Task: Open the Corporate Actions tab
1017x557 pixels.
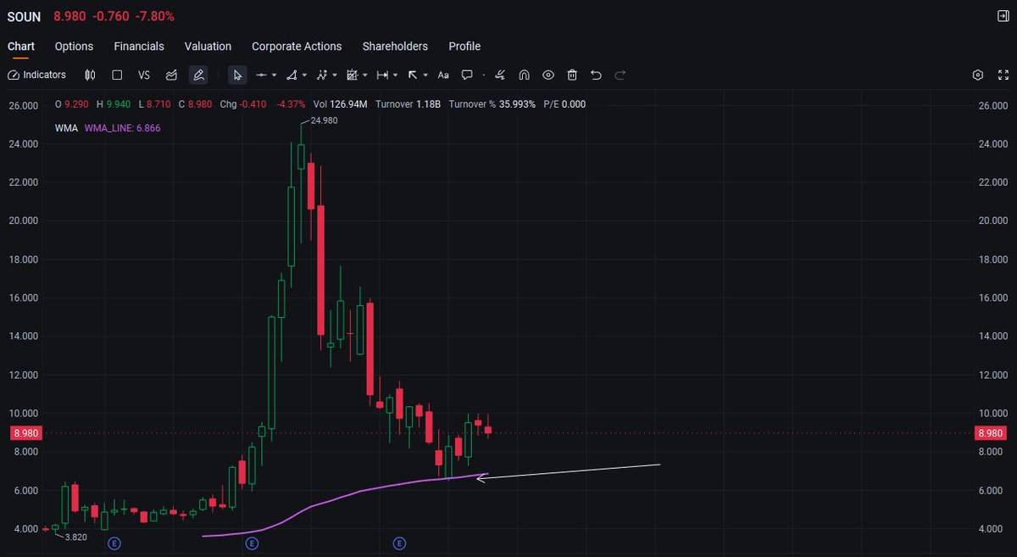Action: coord(297,47)
